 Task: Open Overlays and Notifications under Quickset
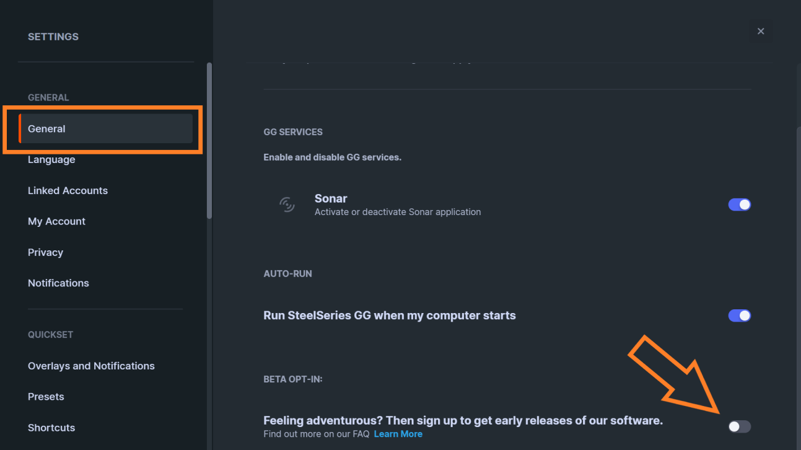tap(91, 366)
